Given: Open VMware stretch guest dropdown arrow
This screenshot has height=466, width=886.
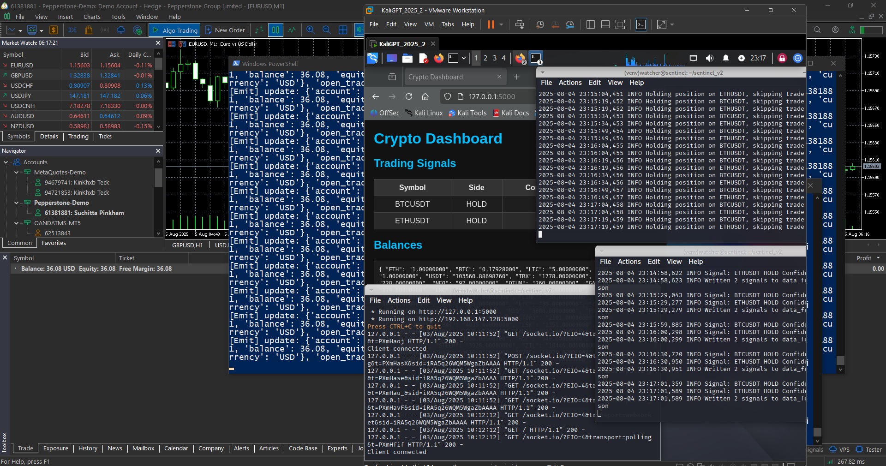Looking at the screenshot, I should [x=672, y=24].
